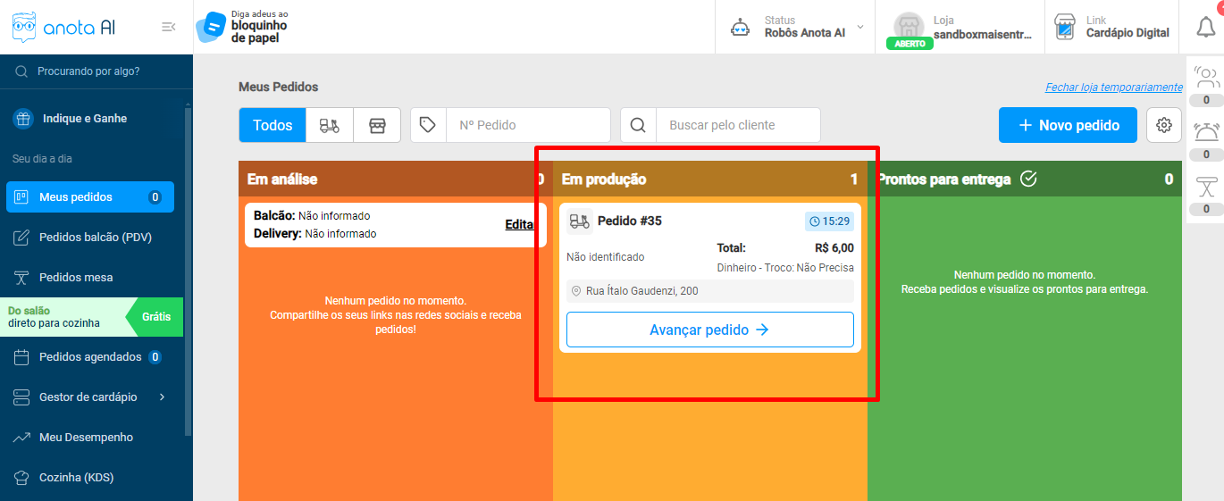This screenshot has height=501, width=1224.
Task: Click the Em produção column header
Action: point(710,179)
